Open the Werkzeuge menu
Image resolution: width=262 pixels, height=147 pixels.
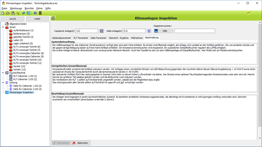[16, 8]
